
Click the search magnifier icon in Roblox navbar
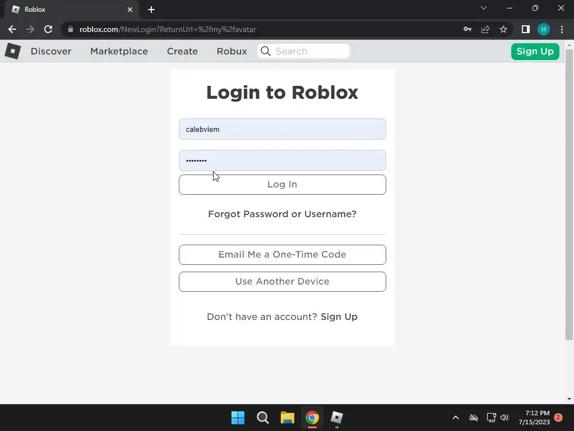click(266, 51)
